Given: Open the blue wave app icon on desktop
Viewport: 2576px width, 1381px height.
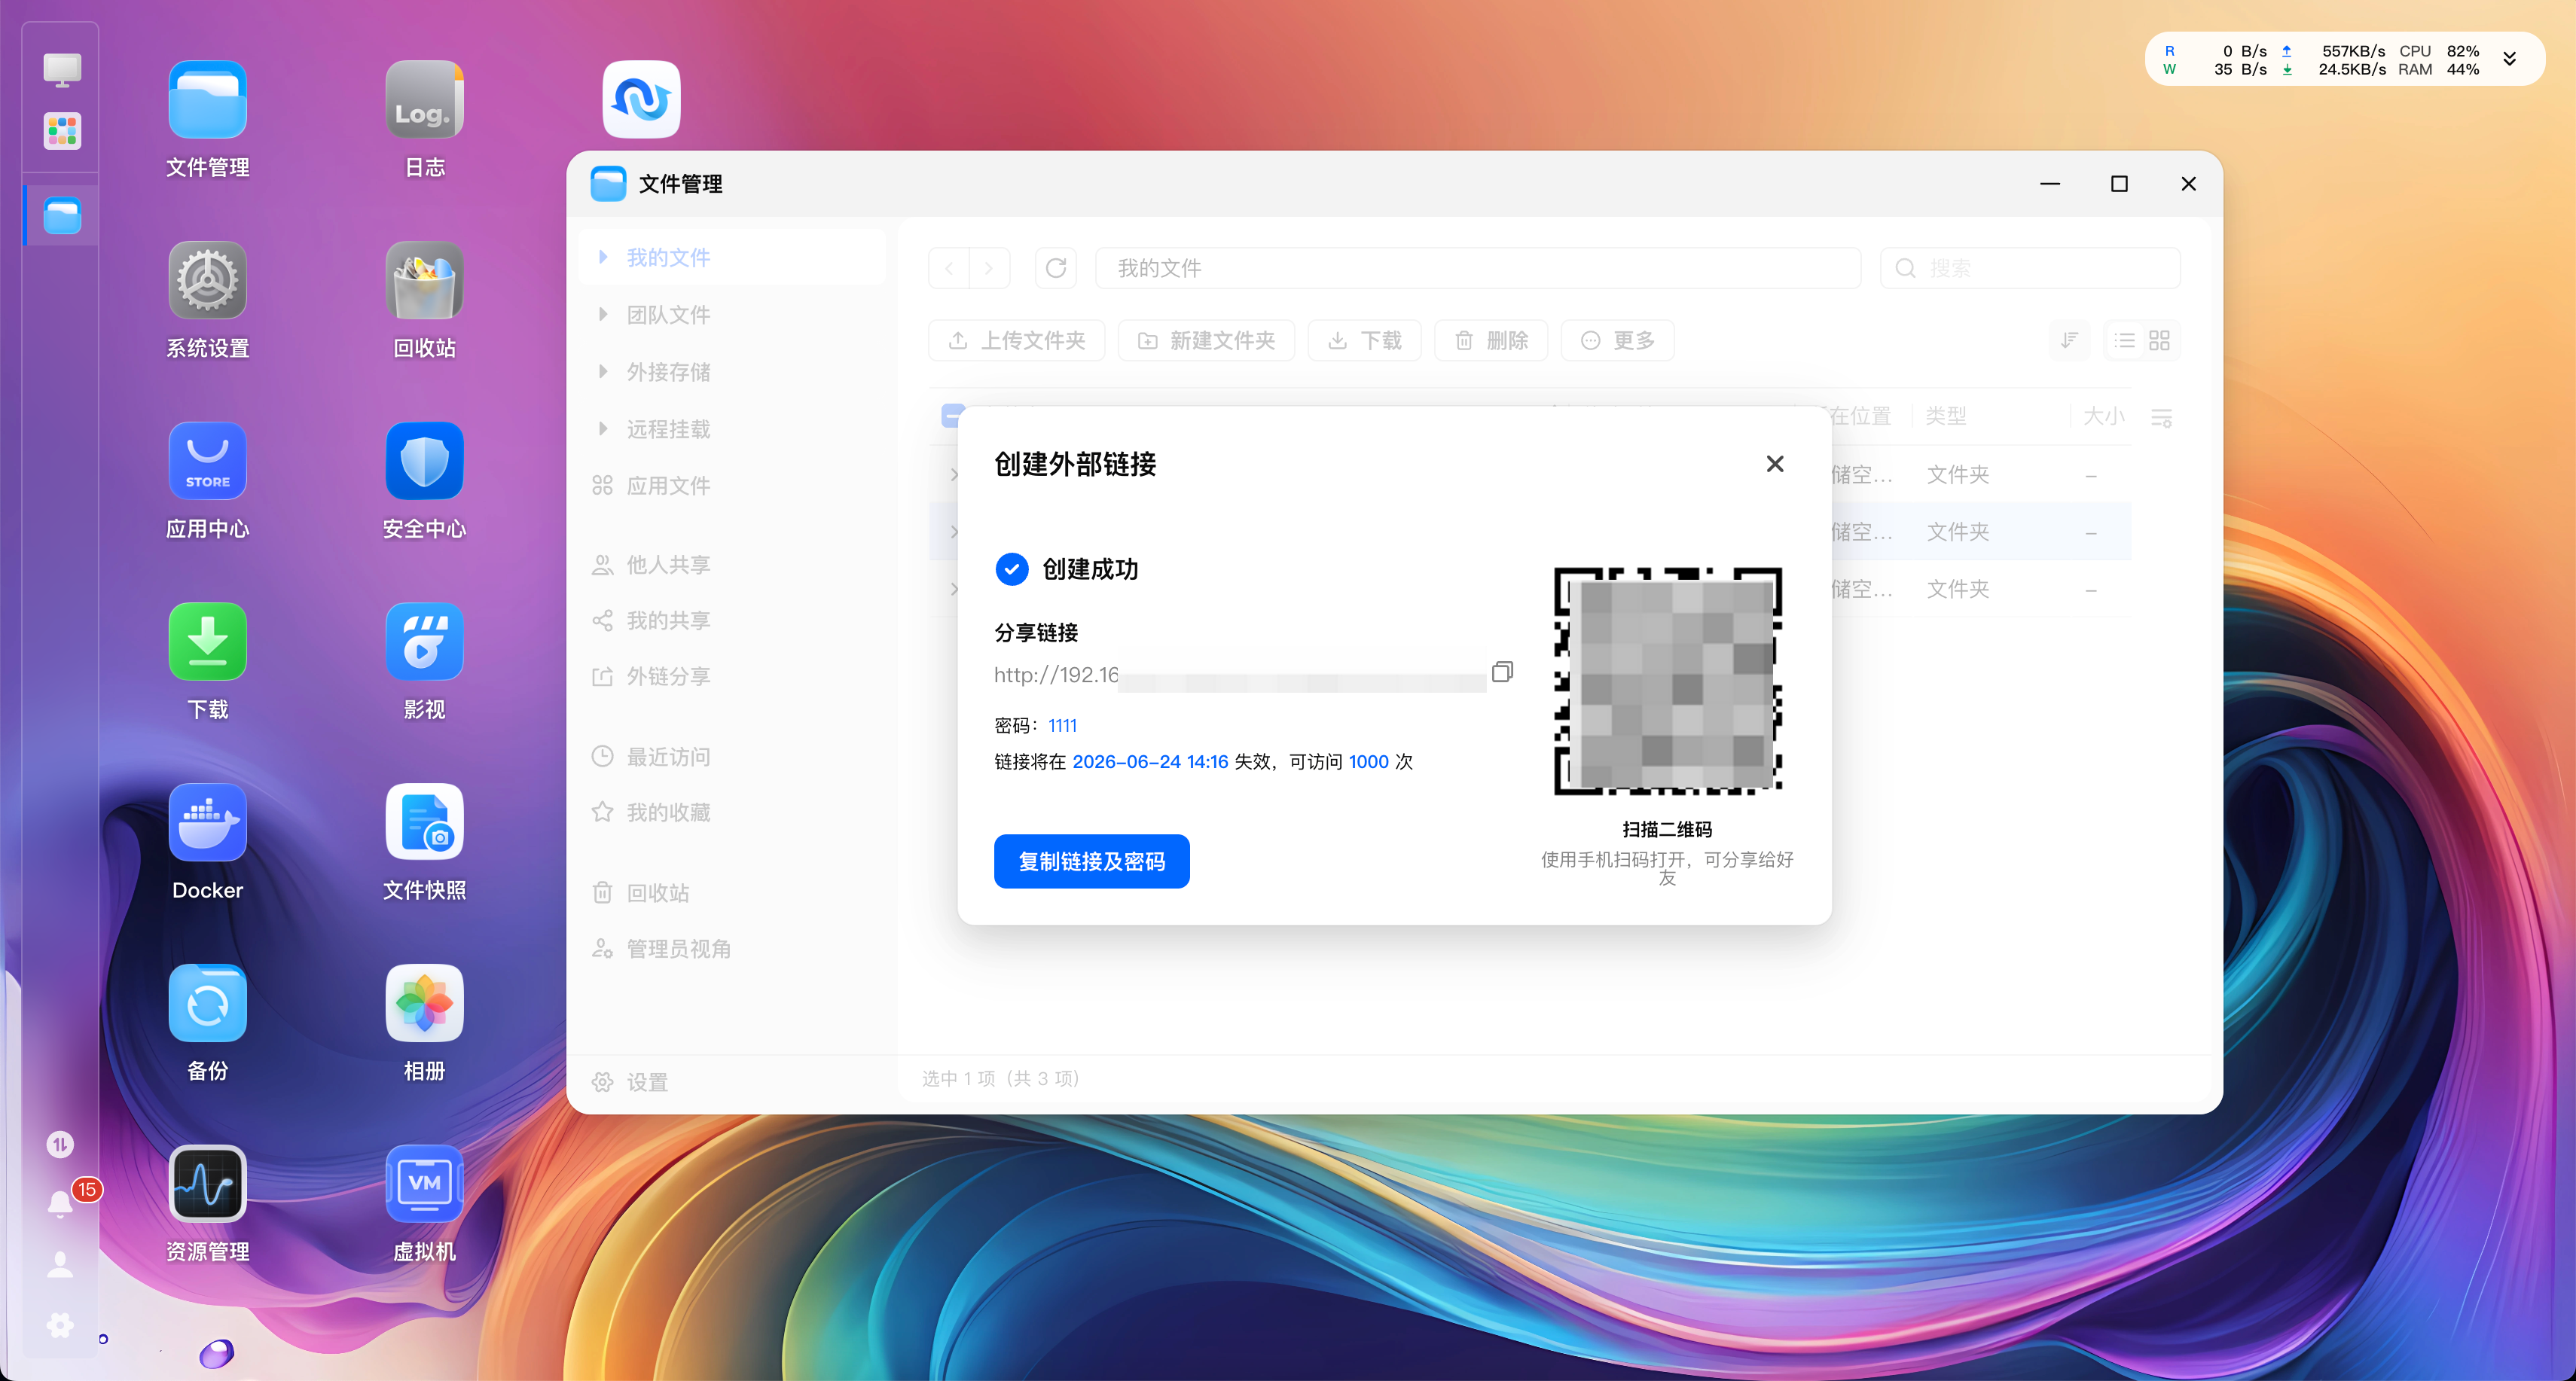Looking at the screenshot, I should (641, 100).
